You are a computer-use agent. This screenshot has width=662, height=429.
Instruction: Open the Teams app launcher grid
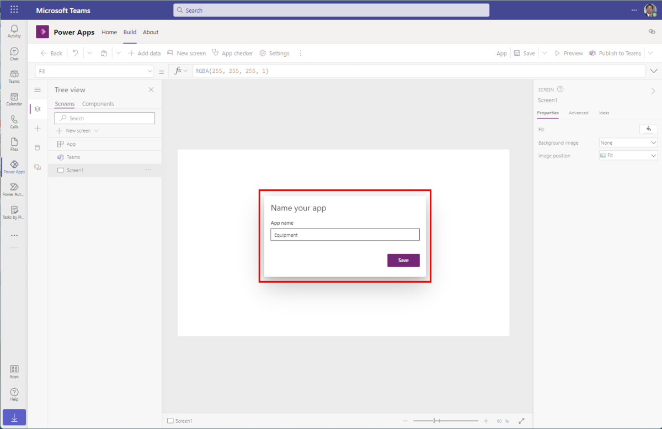(x=14, y=10)
